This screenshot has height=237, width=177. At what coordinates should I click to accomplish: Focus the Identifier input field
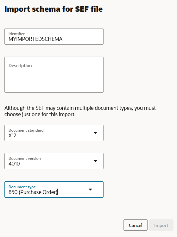pyautogui.click(x=54, y=36)
